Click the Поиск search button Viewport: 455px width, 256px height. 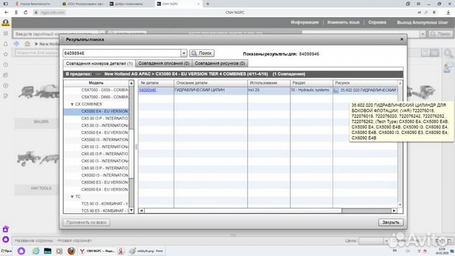[x=202, y=54]
